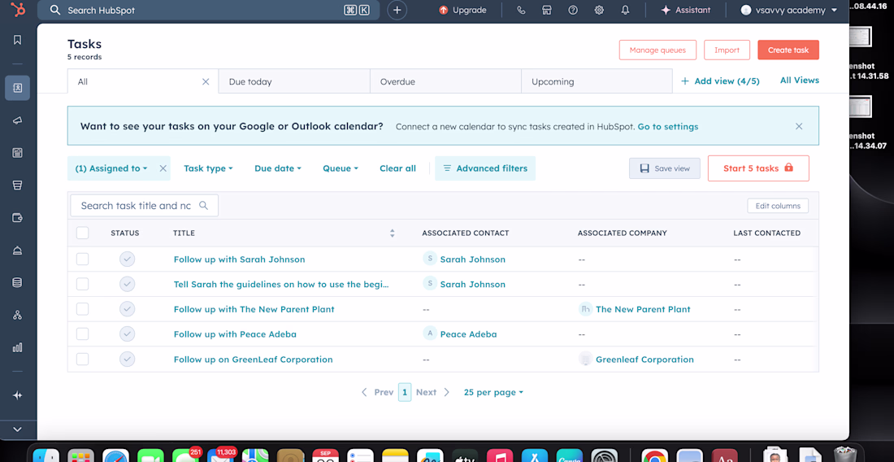Open the HubSpot Marketplace icon
The height and width of the screenshot is (462, 894).
(x=547, y=11)
